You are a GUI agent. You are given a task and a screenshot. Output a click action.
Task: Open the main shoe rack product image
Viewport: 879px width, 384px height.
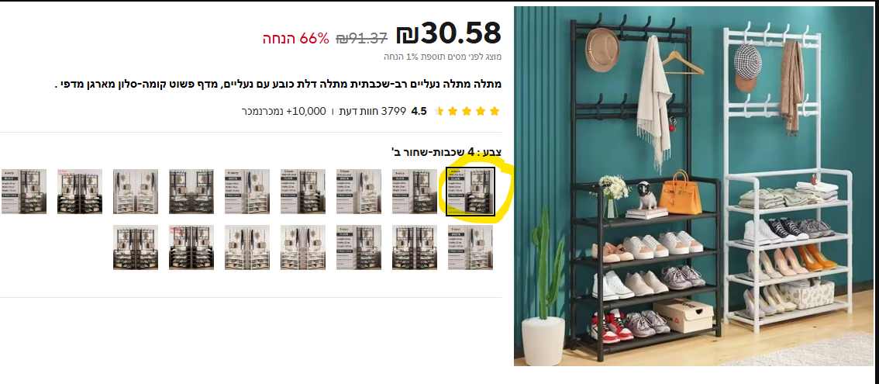pyautogui.click(x=694, y=186)
